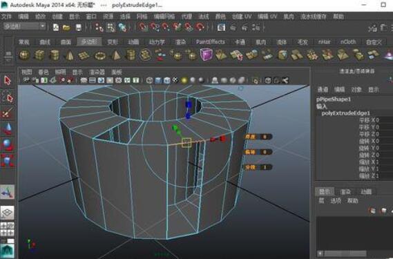Toggle select camera icon in viewport toolbar
This screenshot has height=259, width=393.
26,80
